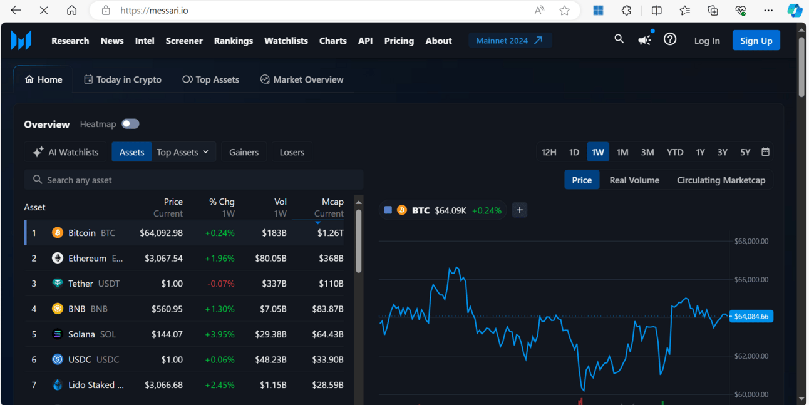
Task: Click the $64,084.66 price marker on chart
Action: (751, 316)
